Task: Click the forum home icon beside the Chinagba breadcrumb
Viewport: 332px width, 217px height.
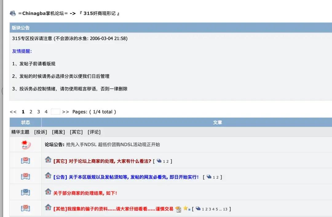Action: tap(13, 13)
